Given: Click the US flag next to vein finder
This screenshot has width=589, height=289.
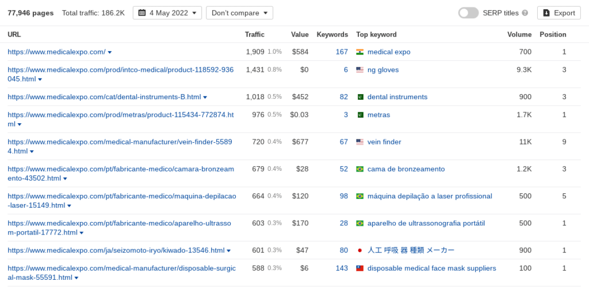Looking at the screenshot, I should [x=360, y=142].
